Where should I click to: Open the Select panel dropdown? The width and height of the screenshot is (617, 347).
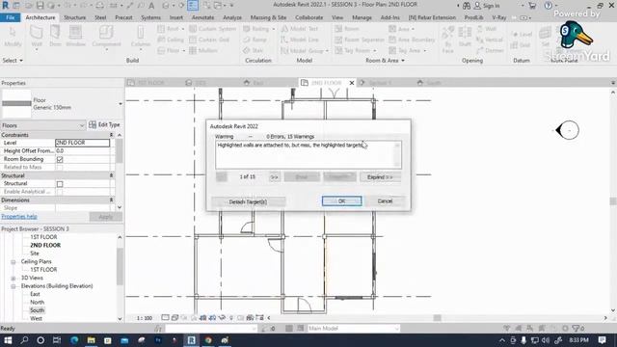(13, 60)
